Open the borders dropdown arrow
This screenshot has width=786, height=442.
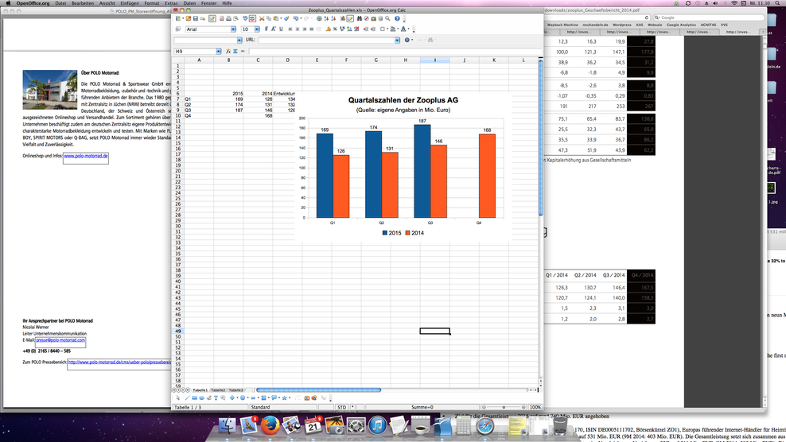click(x=387, y=29)
